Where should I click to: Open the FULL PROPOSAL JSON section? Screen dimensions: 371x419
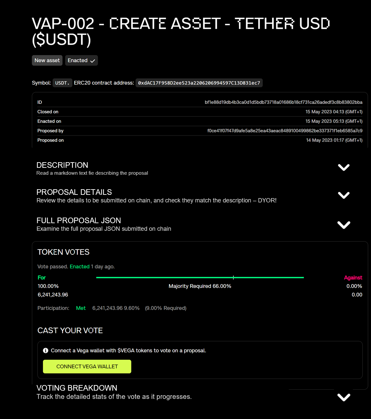344,225
